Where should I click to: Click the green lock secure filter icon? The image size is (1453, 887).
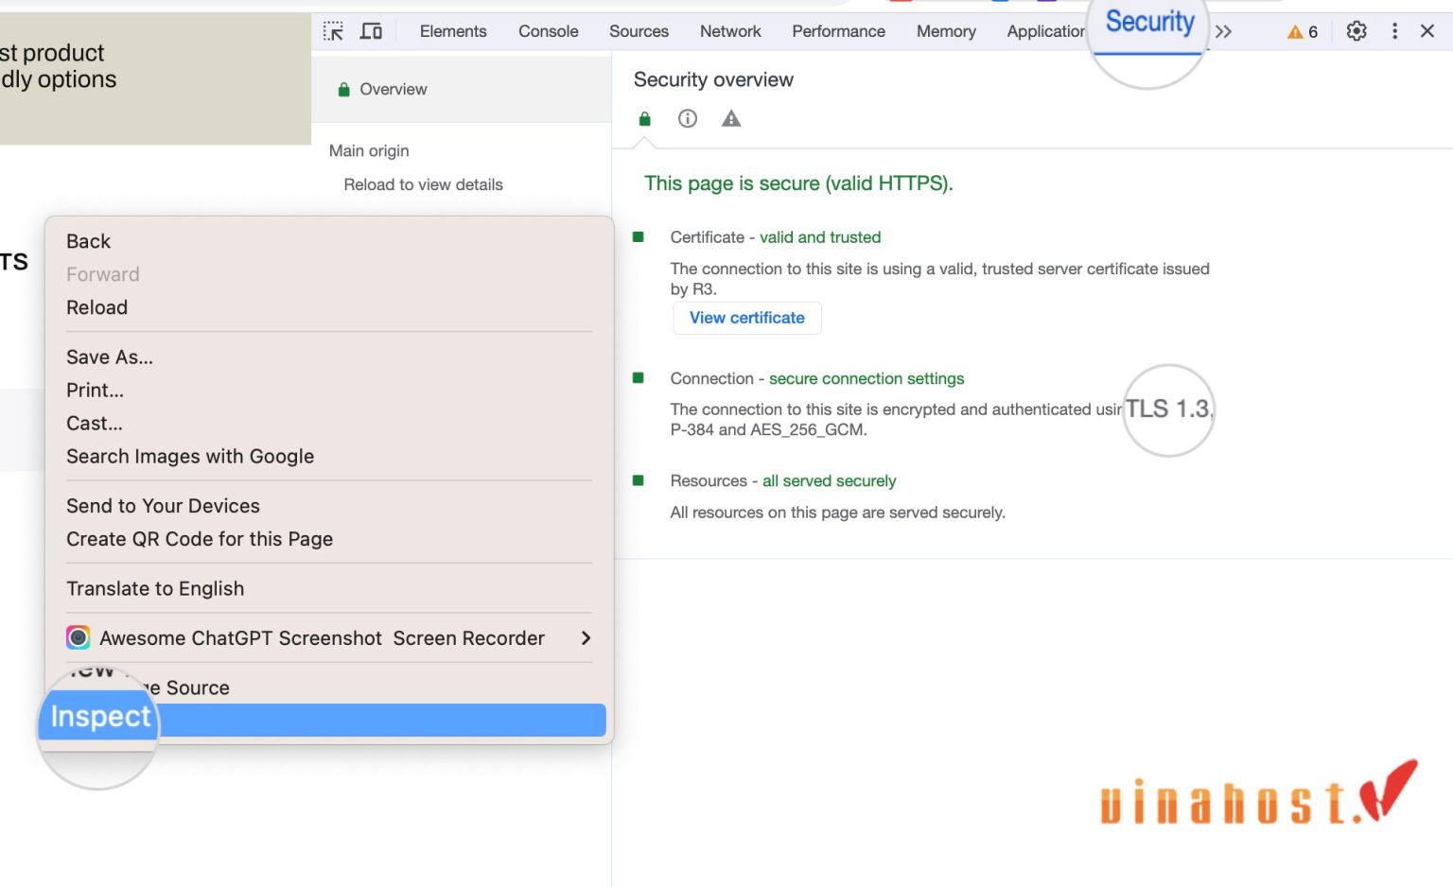click(645, 119)
